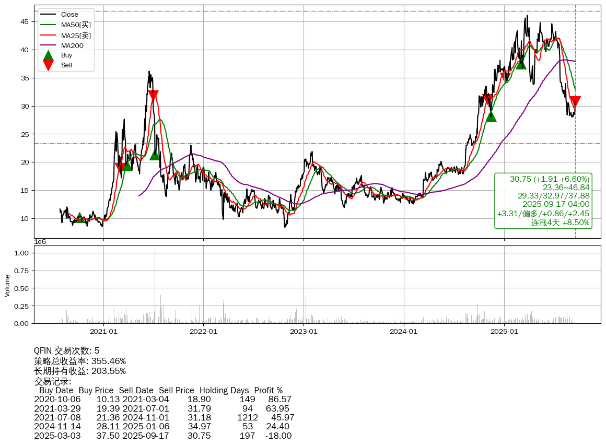Click the sell marker at the 2021 peak near 32
Screen dimensions: 606x445
coord(153,96)
